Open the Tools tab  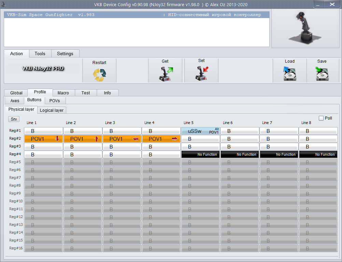tap(40, 53)
